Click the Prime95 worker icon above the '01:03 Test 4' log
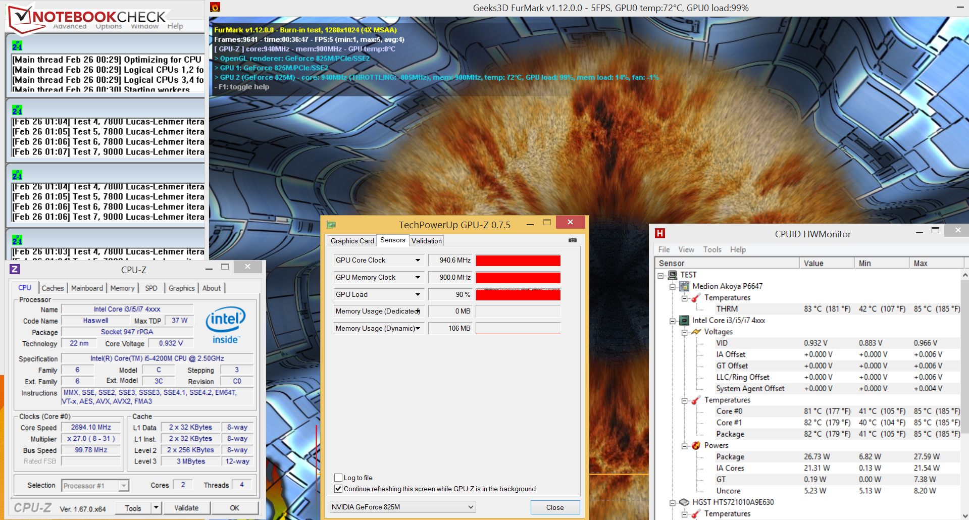969x520 pixels. tap(17, 240)
